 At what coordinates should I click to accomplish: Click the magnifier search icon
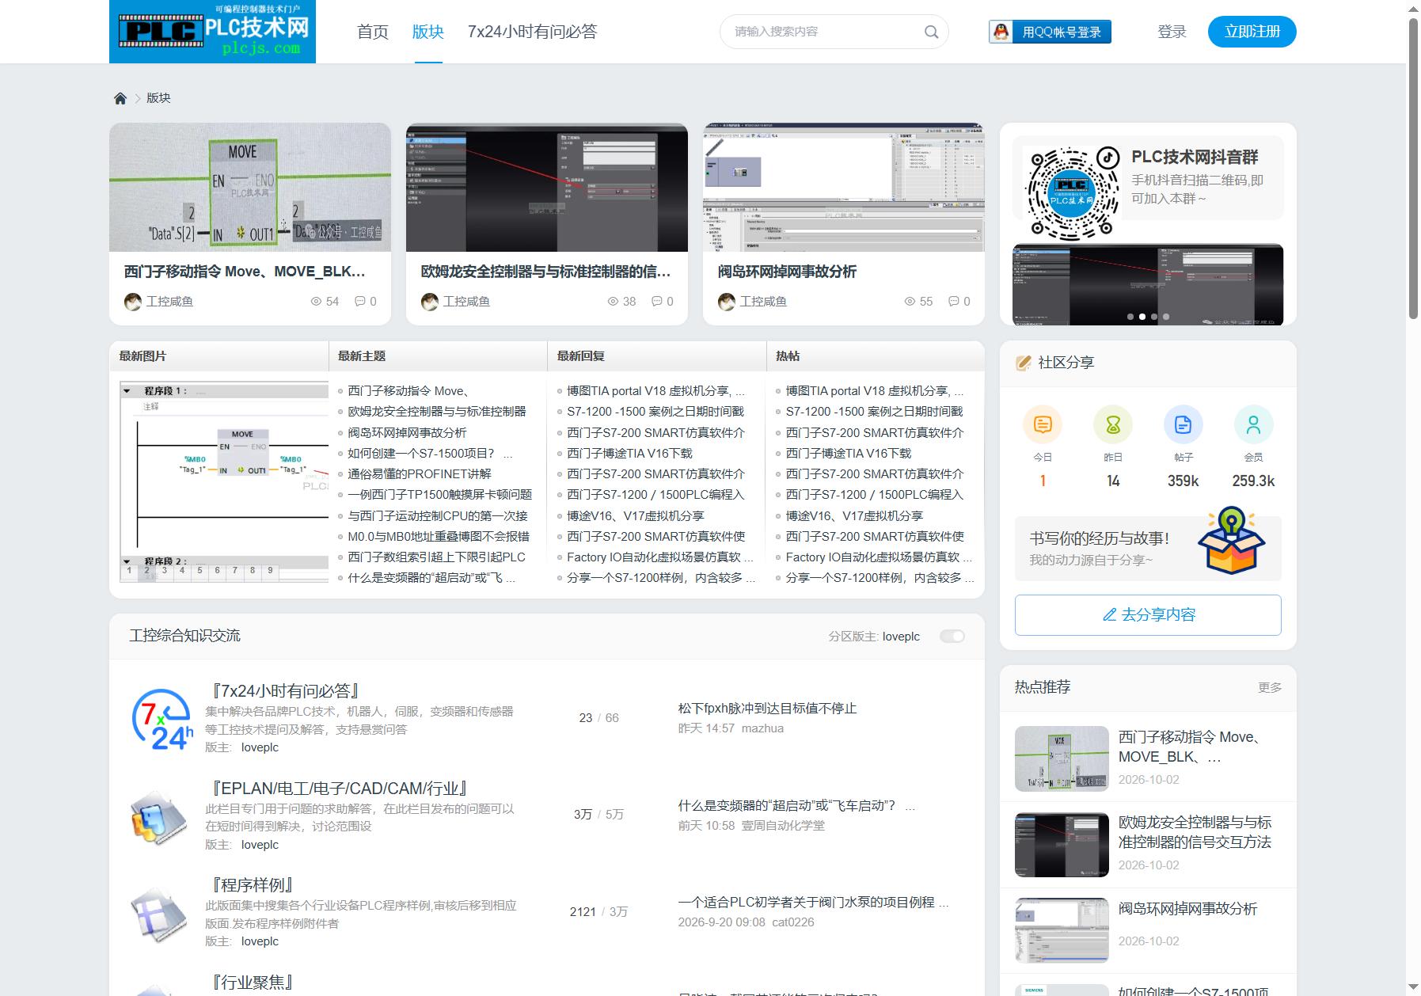931,32
